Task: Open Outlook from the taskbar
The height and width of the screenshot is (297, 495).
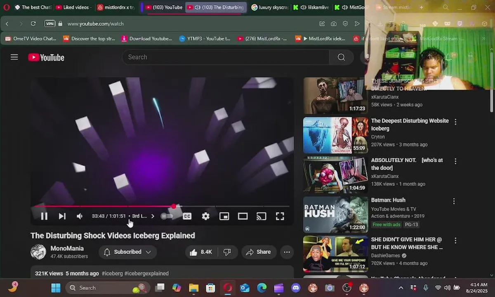Action: pyautogui.click(x=245, y=288)
